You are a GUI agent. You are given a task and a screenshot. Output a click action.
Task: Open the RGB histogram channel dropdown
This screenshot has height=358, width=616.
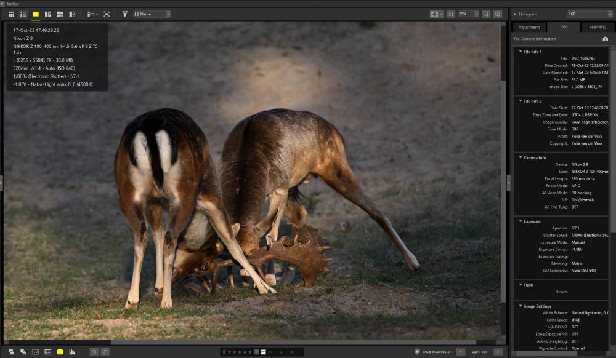tap(590, 14)
